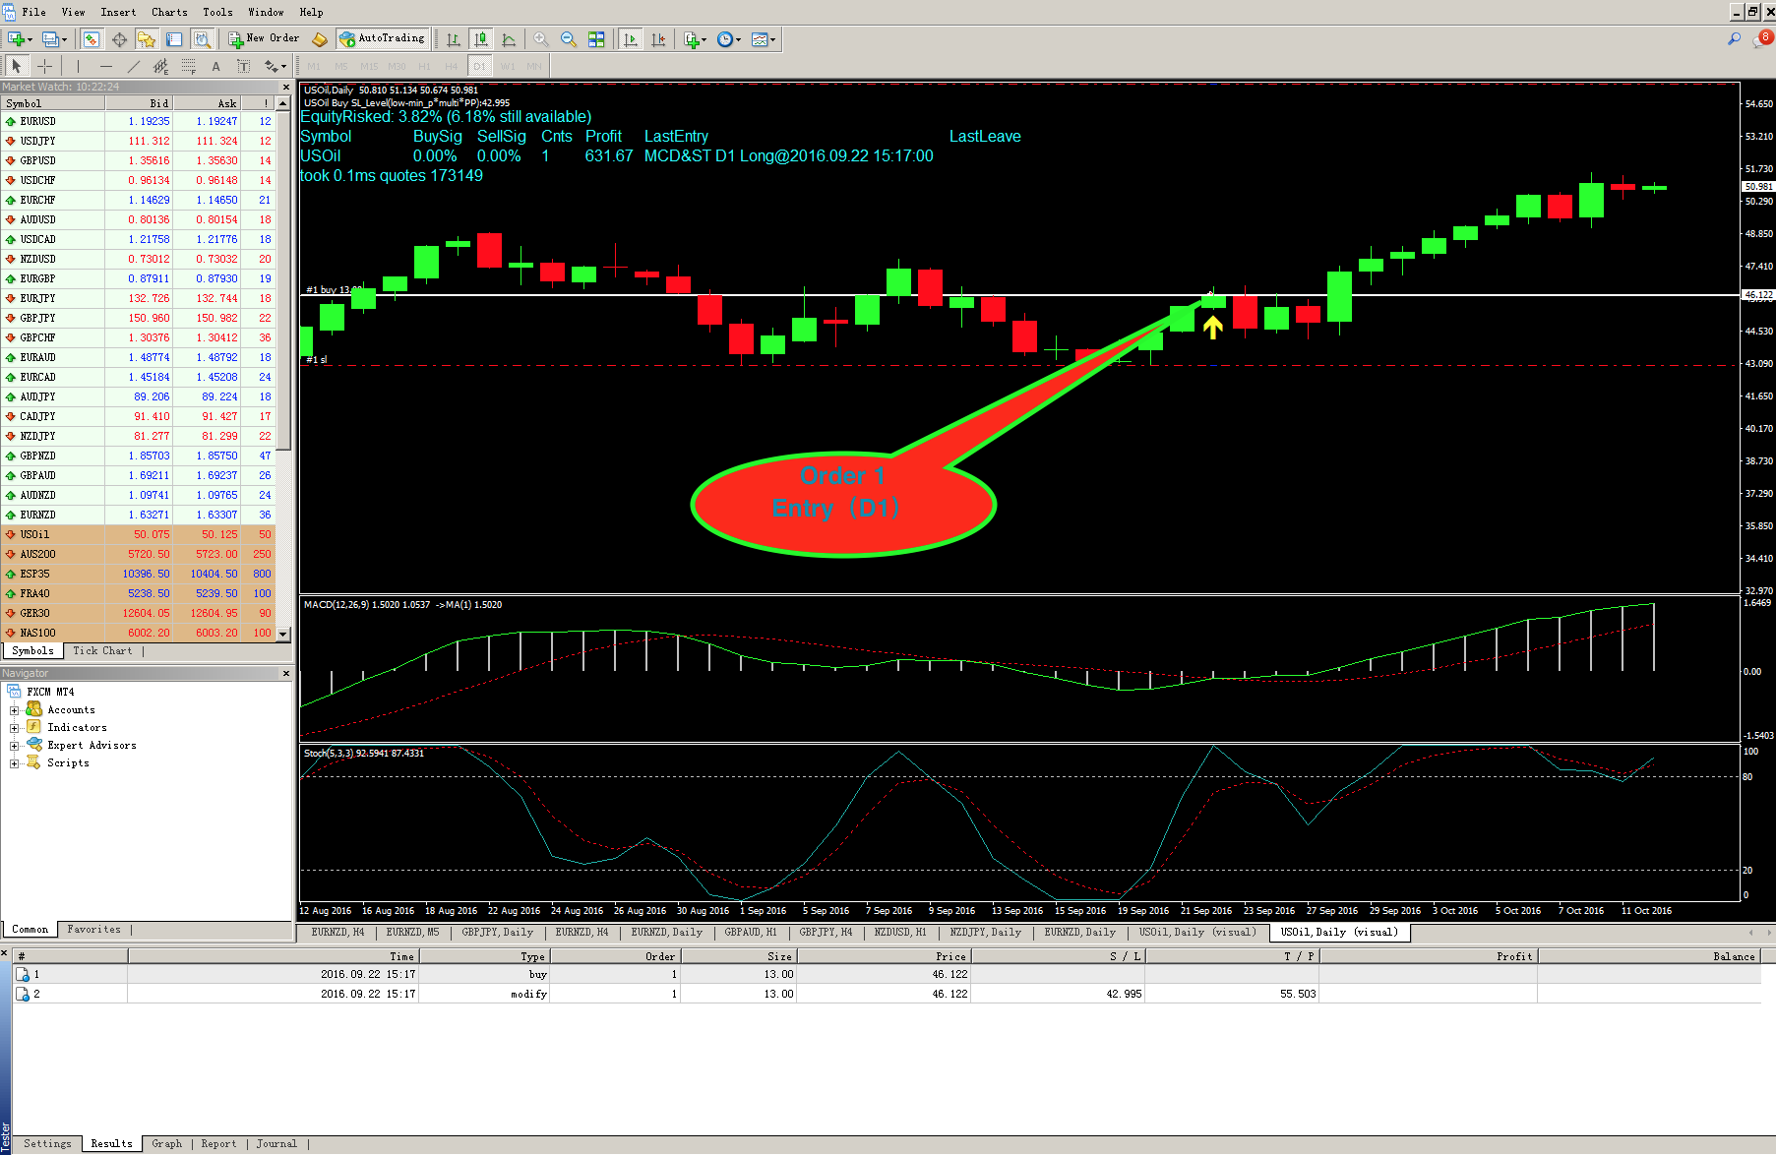Select the Fibonacci Retracement tool
Viewport: 1776px width, 1155px height.
pyautogui.click(x=188, y=66)
